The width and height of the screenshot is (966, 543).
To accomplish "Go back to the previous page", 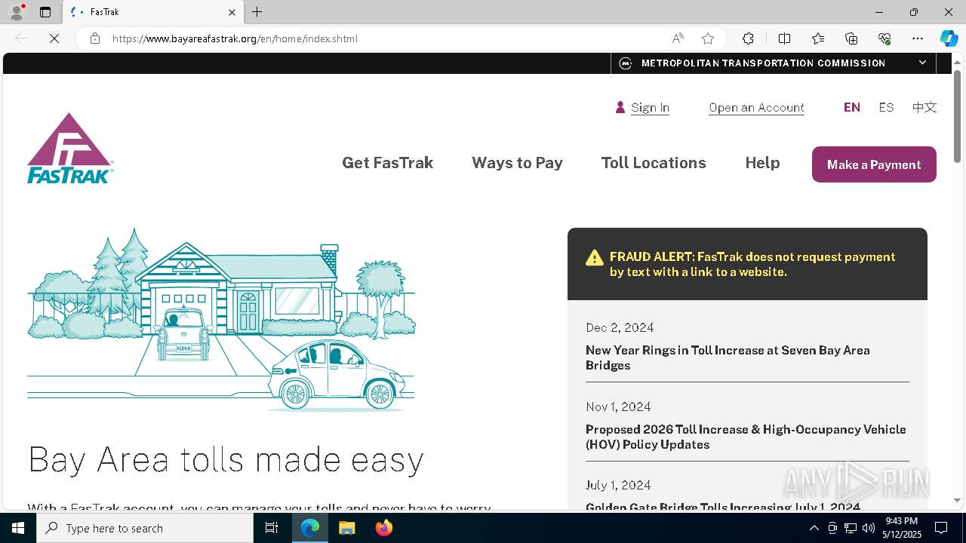I will click(21, 38).
